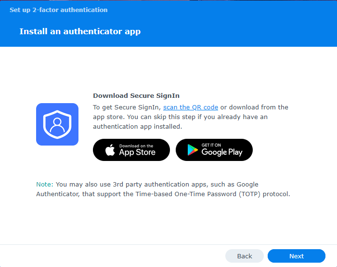Click the "GET IT ON" badge caption
This screenshot has width=337, height=267.
click(211, 145)
